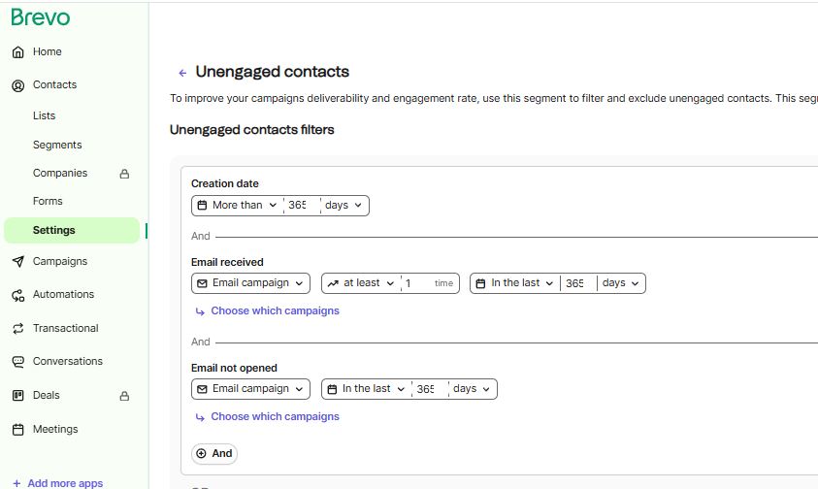Click the Creation date days number field

click(299, 206)
